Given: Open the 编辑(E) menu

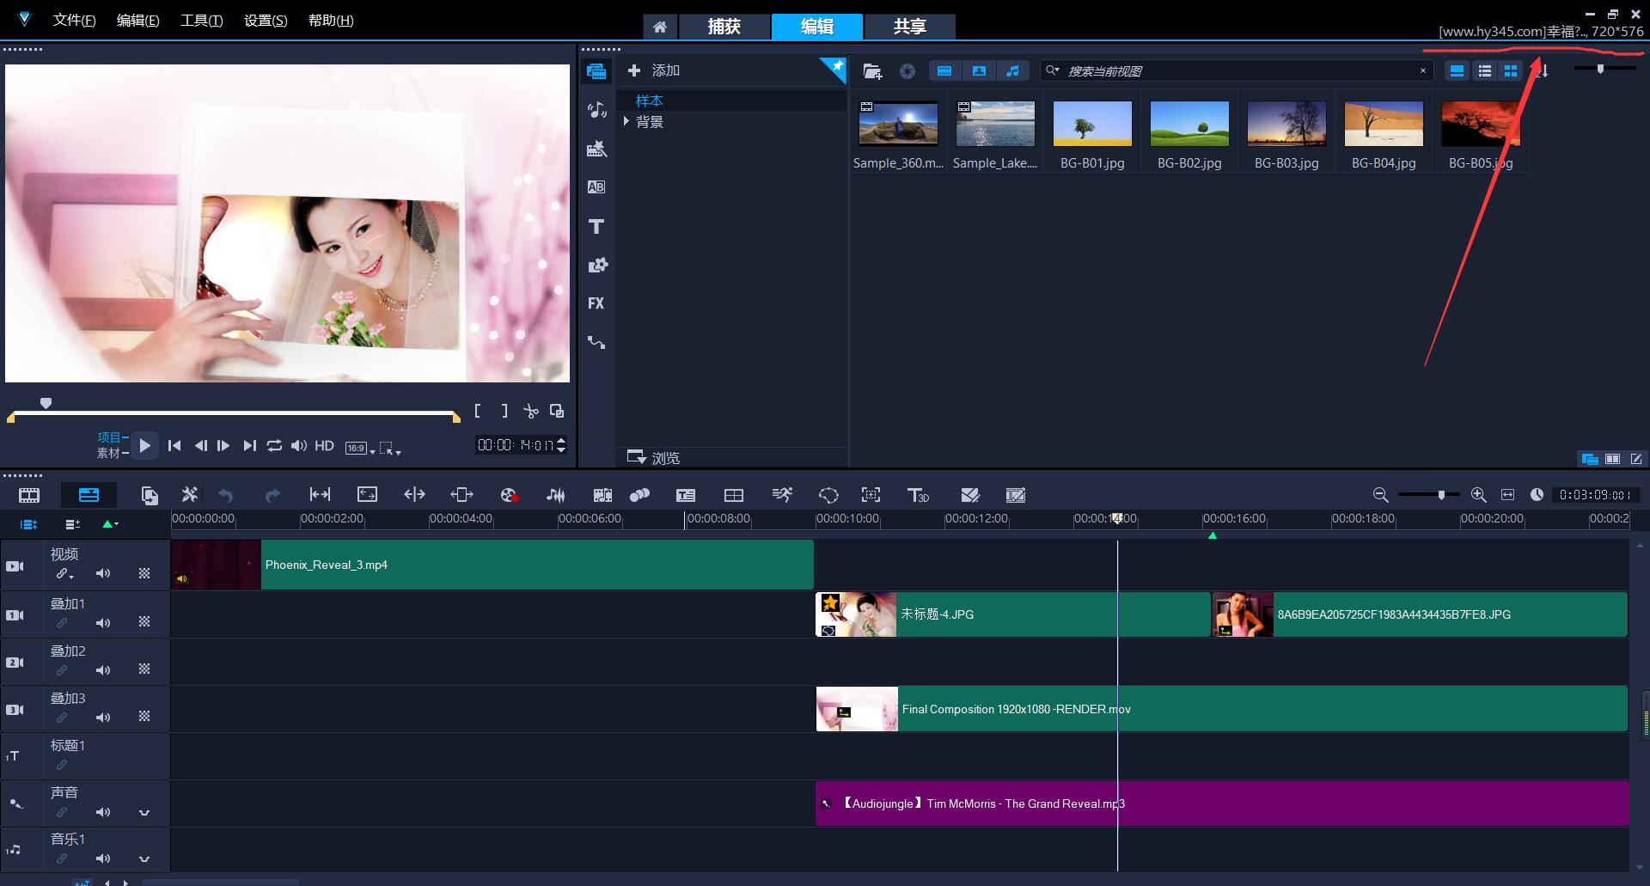Looking at the screenshot, I should (x=137, y=20).
